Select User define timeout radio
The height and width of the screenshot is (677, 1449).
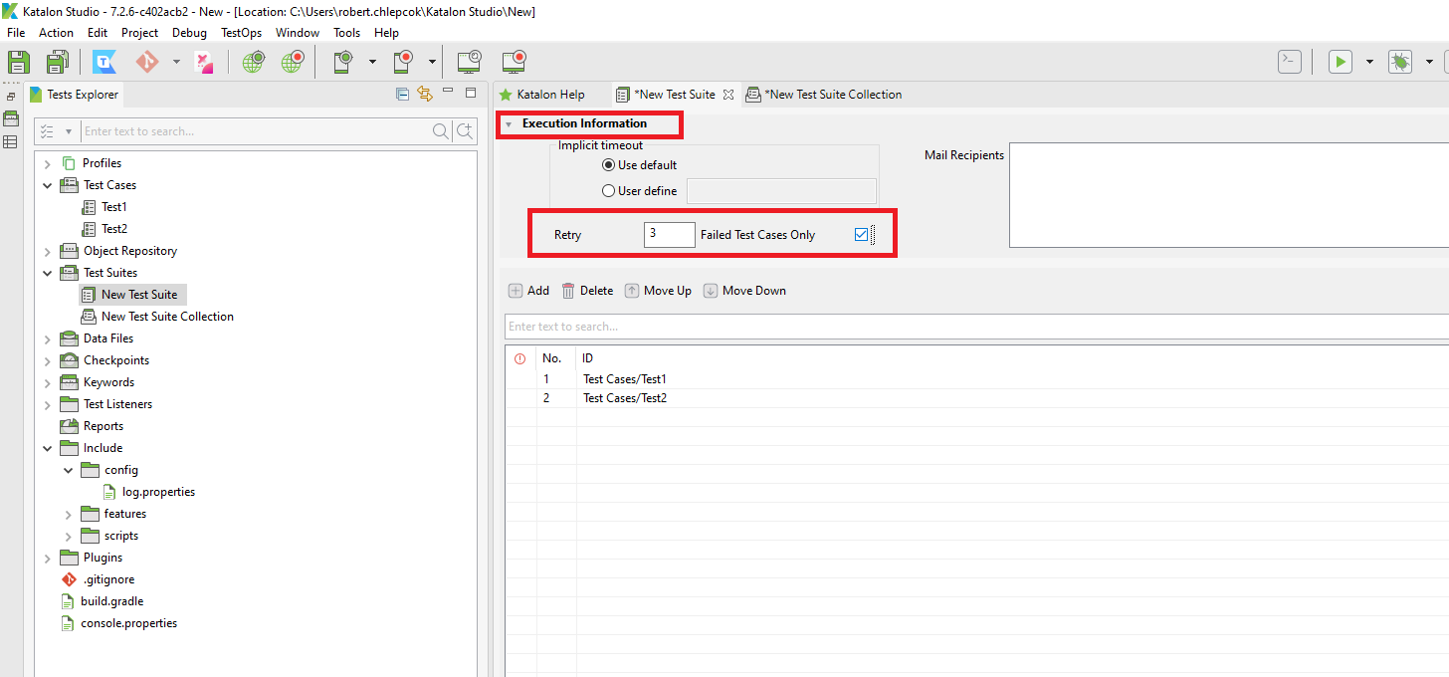pyautogui.click(x=609, y=191)
